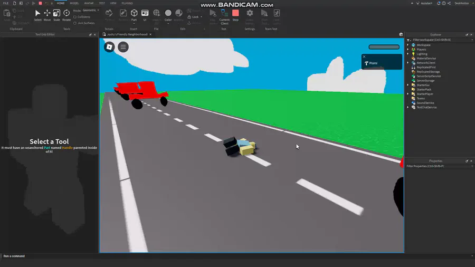
Task: Pick the Select tool in the ribbon
Action: (37, 15)
